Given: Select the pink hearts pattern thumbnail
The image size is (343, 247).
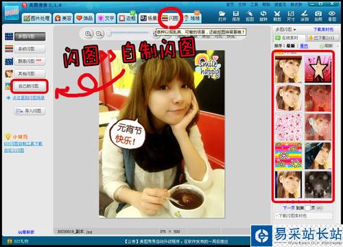Looking at the screenshot, I should 288,127.
